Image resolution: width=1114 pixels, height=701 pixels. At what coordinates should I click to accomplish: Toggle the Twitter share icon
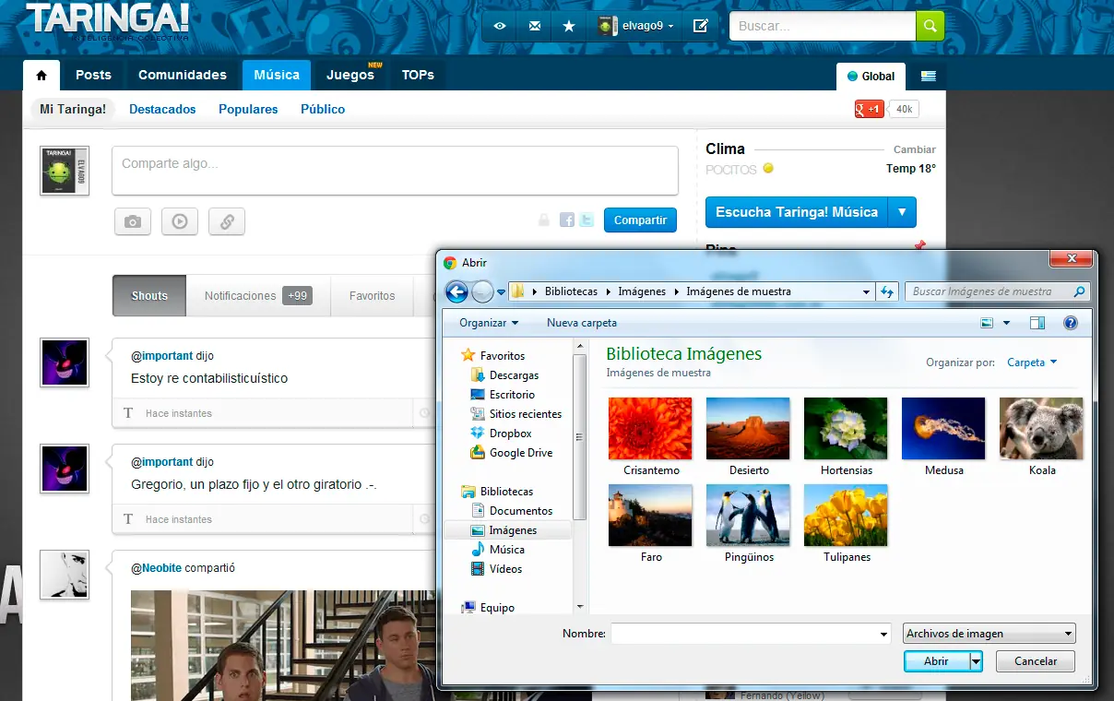[586, 220]
